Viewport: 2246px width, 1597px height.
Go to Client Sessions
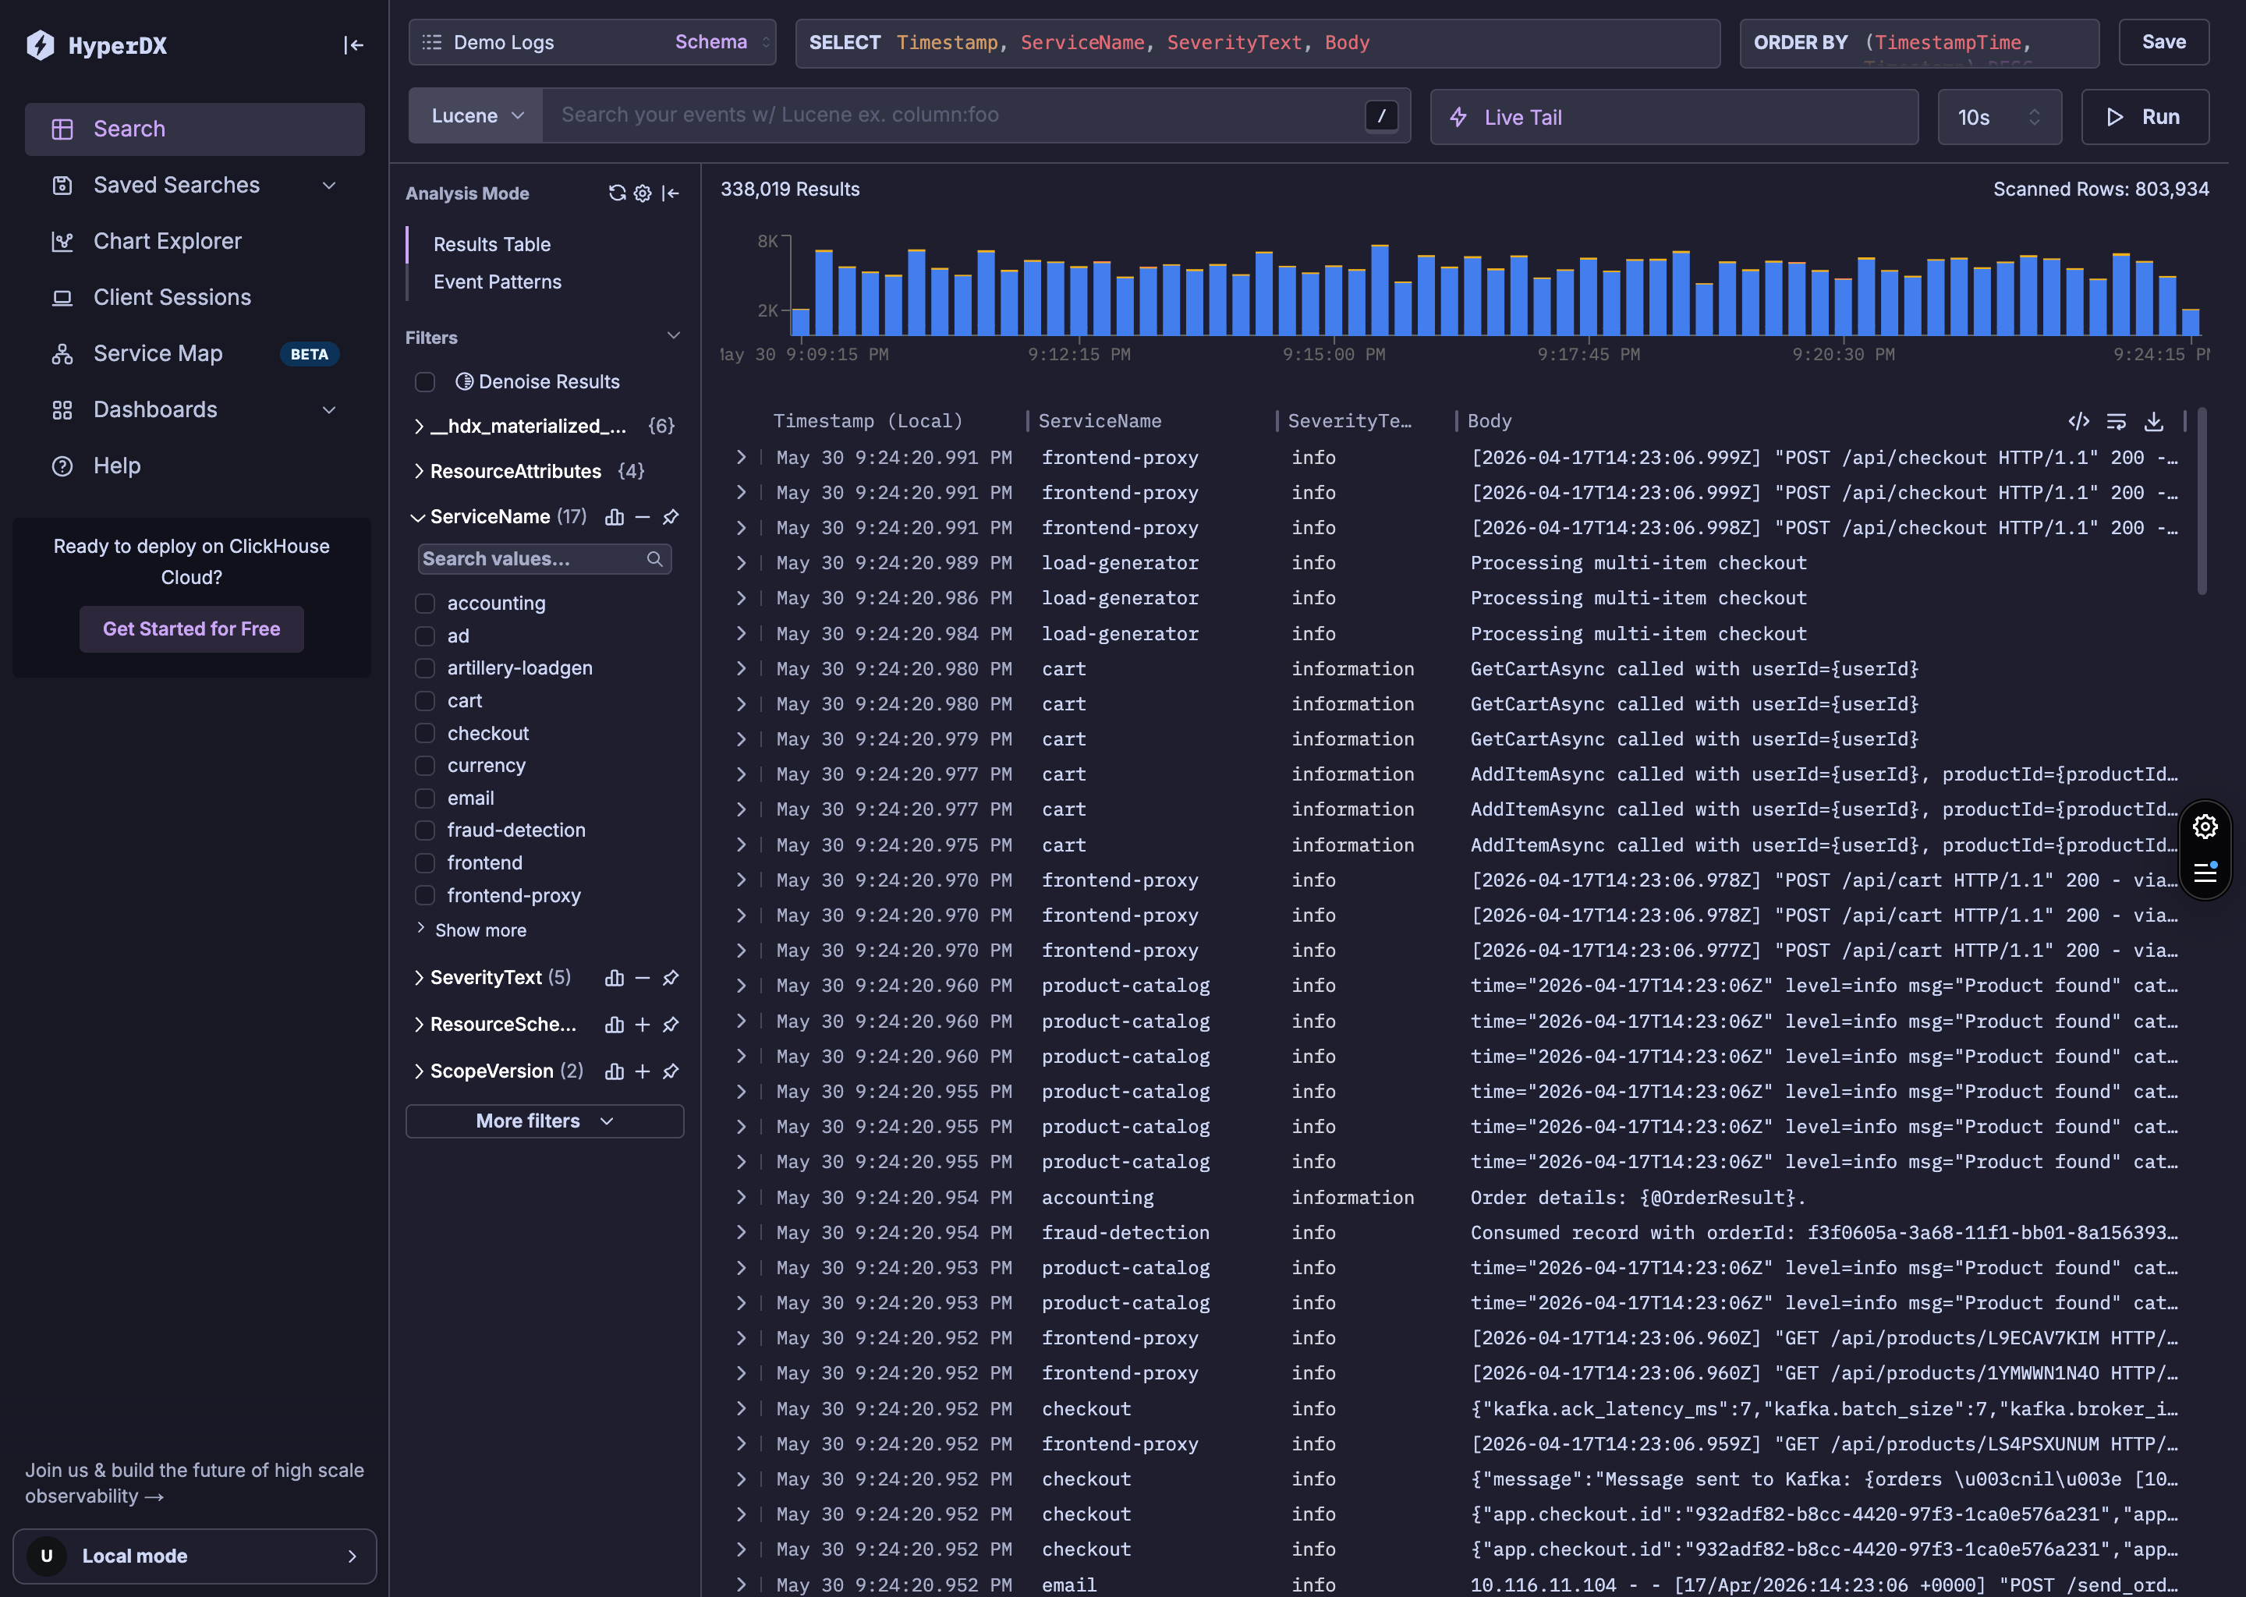195,298
